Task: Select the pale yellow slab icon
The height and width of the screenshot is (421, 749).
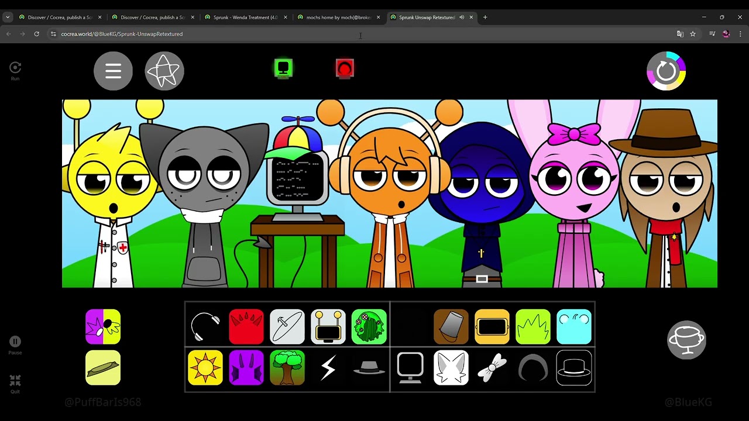Action: pyautogui.click(x=103, y=368)
